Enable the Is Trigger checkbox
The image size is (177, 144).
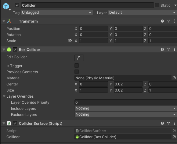[x=77, y=66]
